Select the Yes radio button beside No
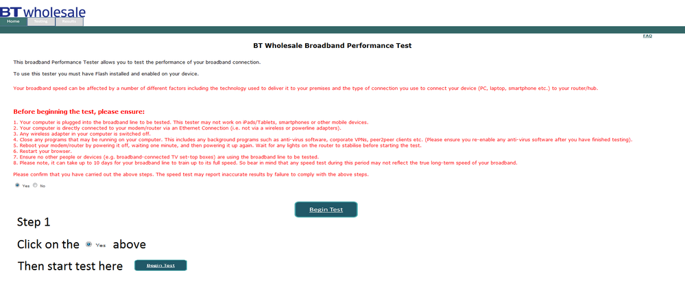The height and width of the screenshot is (284, 685). pos(17,185)
